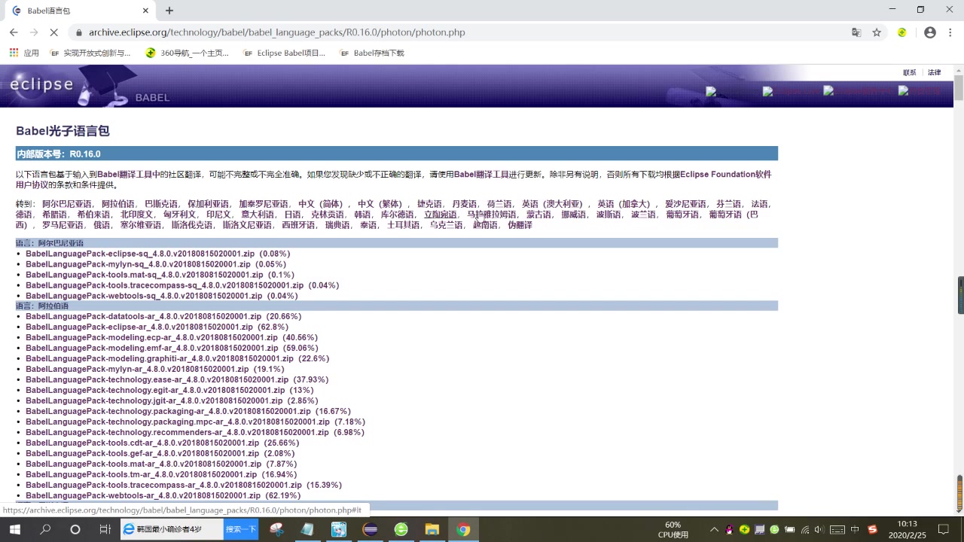Open Google Translate options icon

click(856, 32)
